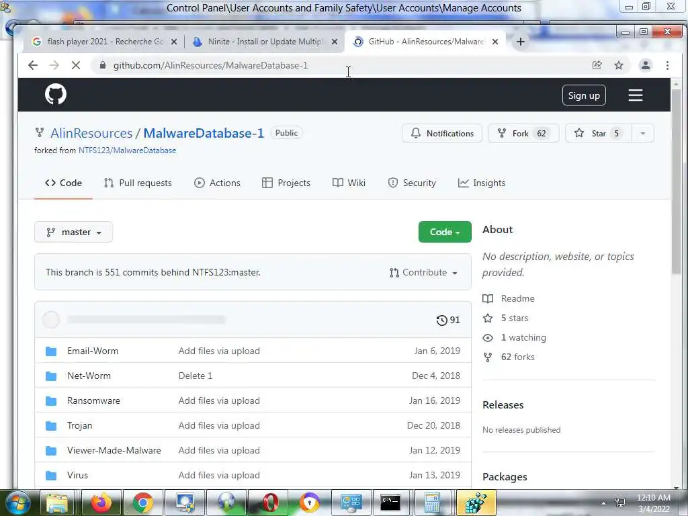This screenshot has width=688, height=516.
Task: Show hidden system tray icons arrow
Action: tap(603, 503)
